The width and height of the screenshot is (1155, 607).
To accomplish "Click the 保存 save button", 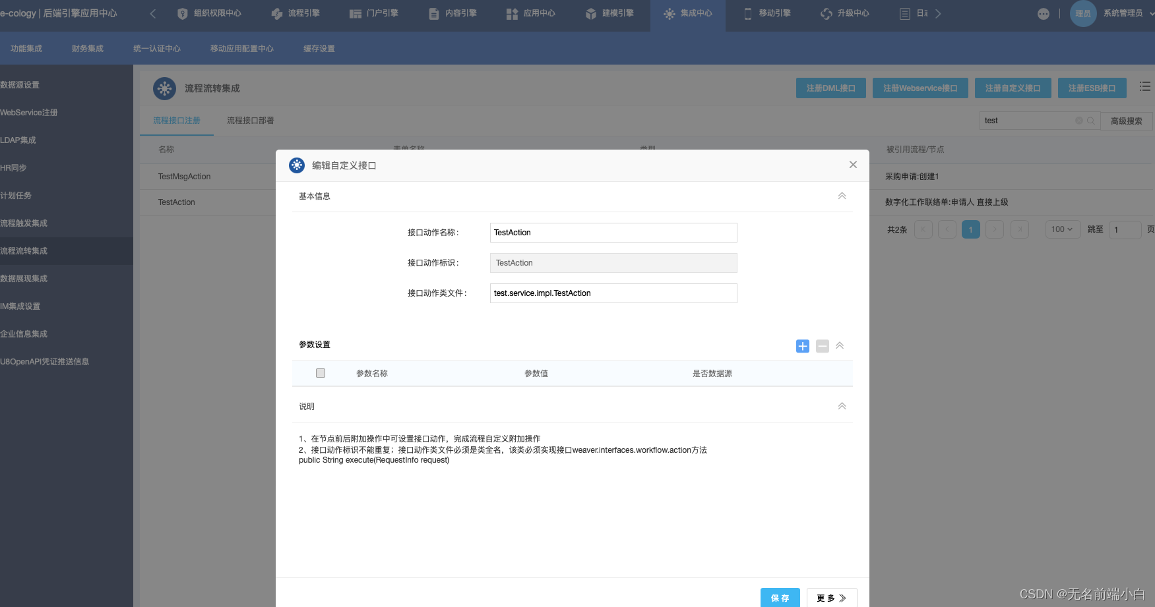I will click(780, 598).
